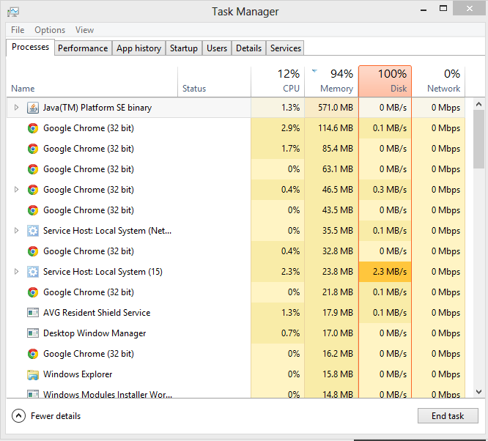This screenshot has height=441, width=488.
Task: Click Chrome icon in 114.6 MB row
Action: click(33, 128)
